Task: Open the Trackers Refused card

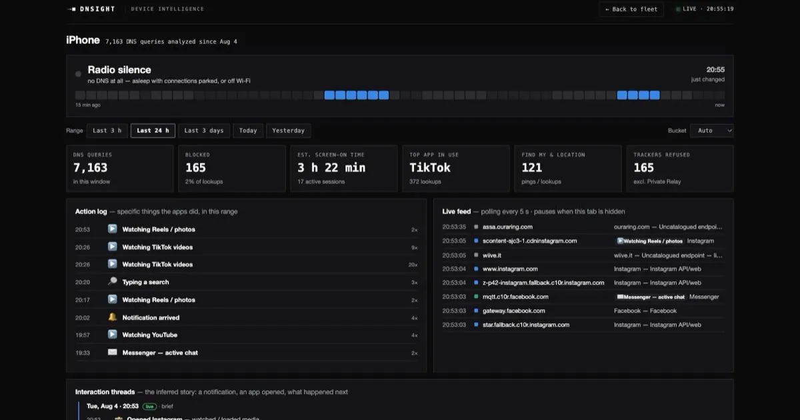Action: (680, 169)
